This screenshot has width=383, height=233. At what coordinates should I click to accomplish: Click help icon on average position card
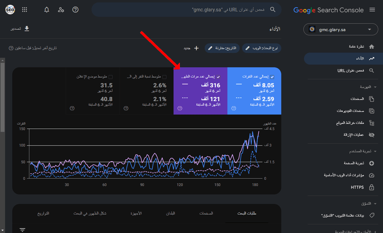(x=72, y=108)
